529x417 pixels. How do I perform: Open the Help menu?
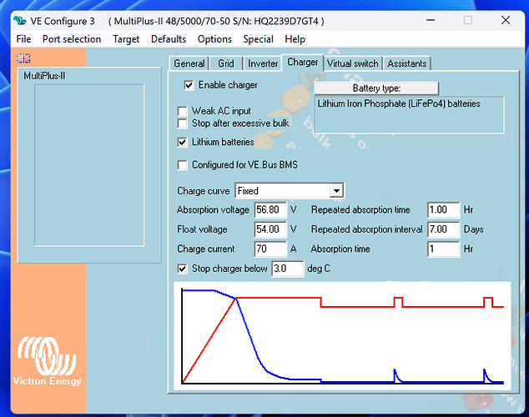295,39
